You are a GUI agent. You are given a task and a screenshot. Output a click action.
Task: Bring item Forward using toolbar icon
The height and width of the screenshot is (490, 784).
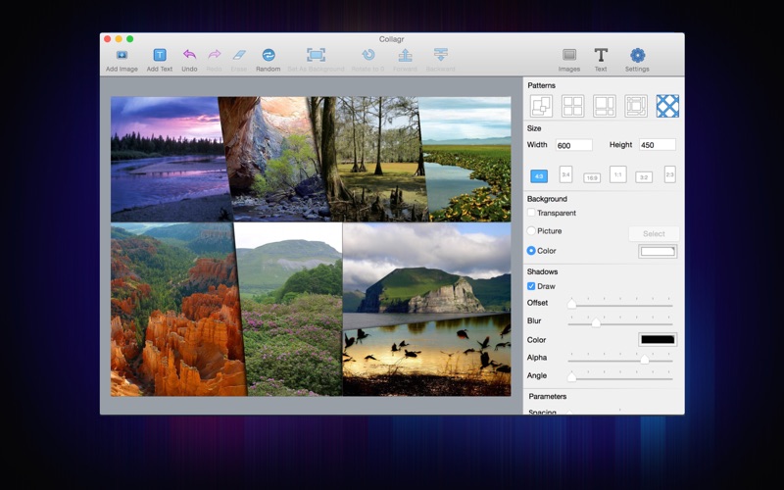click(405, 55)
